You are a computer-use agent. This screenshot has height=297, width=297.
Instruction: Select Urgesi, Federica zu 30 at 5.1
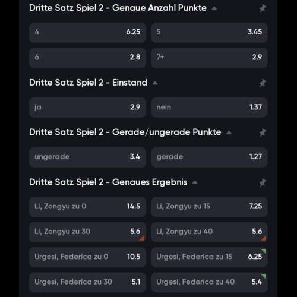(87, 282)
